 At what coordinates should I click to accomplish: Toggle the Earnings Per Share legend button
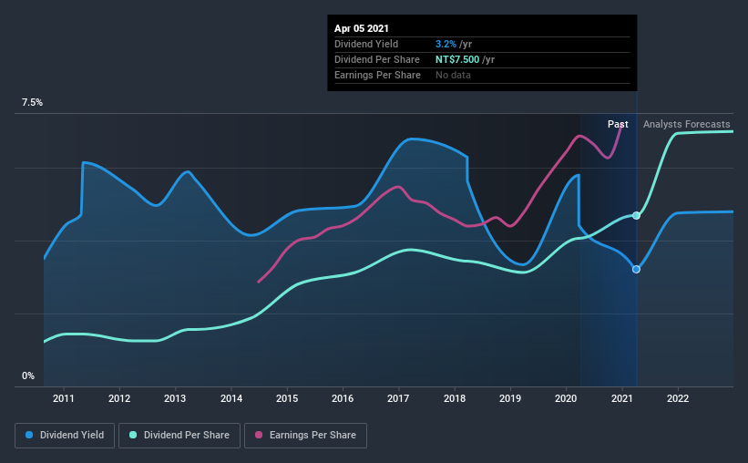305,436
